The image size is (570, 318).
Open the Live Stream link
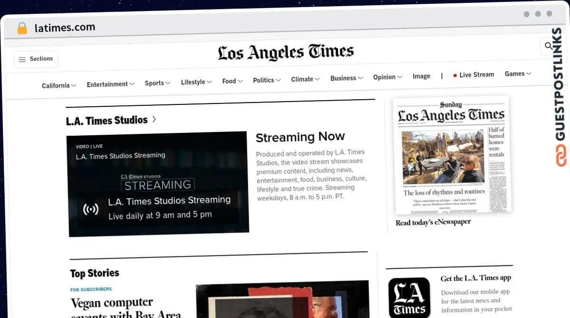[474, 75]
